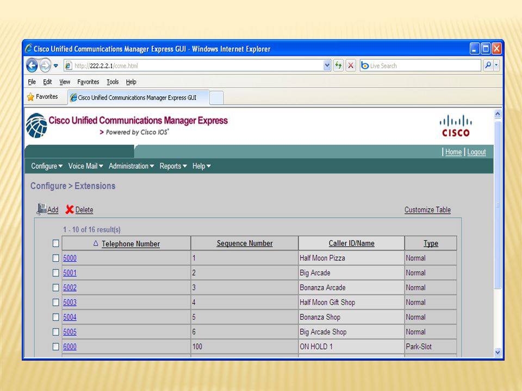This screenshot has width=522, height=391.
Task: Open the File menu
Action: 32,82
